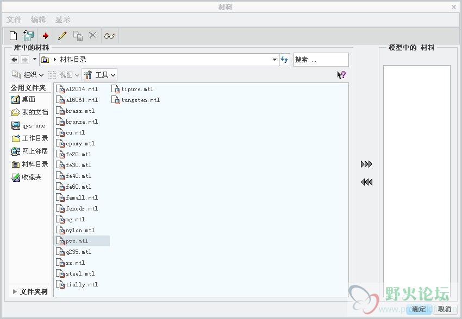Open the 文件 menu
462x319 pixels.
click(x=14, y=20)
